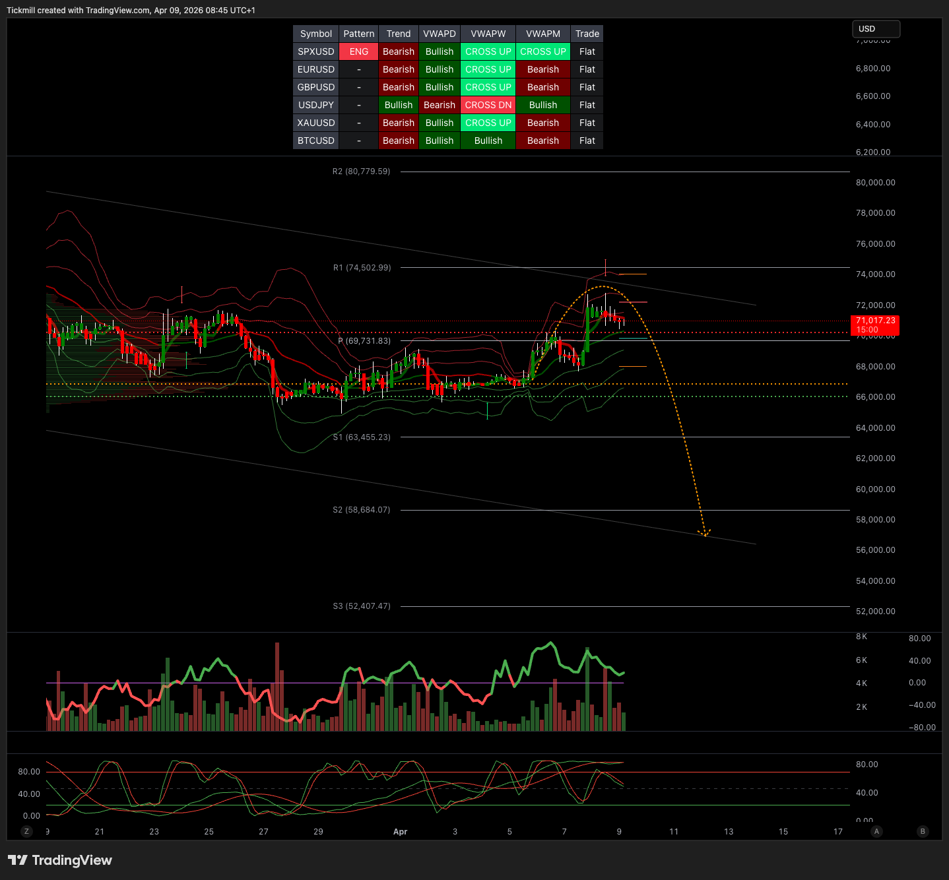This screenshot has width=949, height=880.
Task: Click the VWAPW column header
Action: pos(488,34)
